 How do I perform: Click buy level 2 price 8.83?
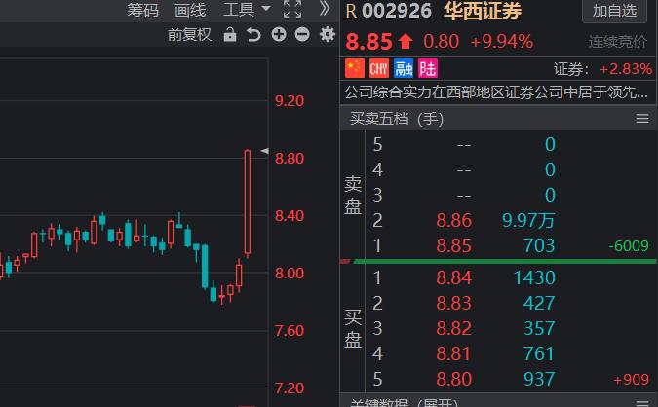point(454,303)
